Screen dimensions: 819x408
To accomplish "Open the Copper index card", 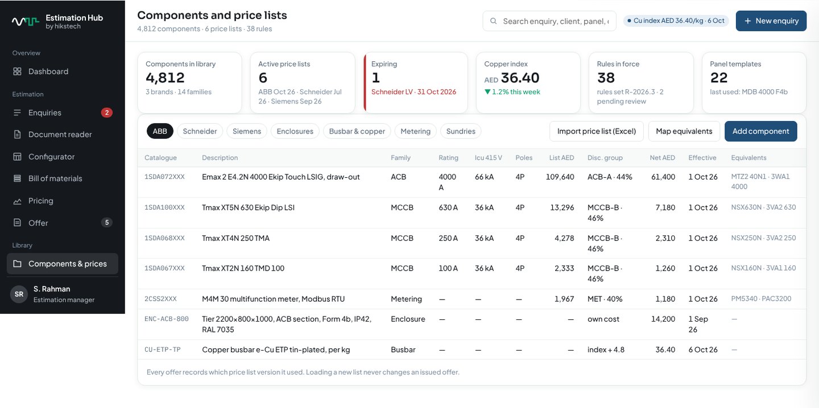I will pos(528,83).
